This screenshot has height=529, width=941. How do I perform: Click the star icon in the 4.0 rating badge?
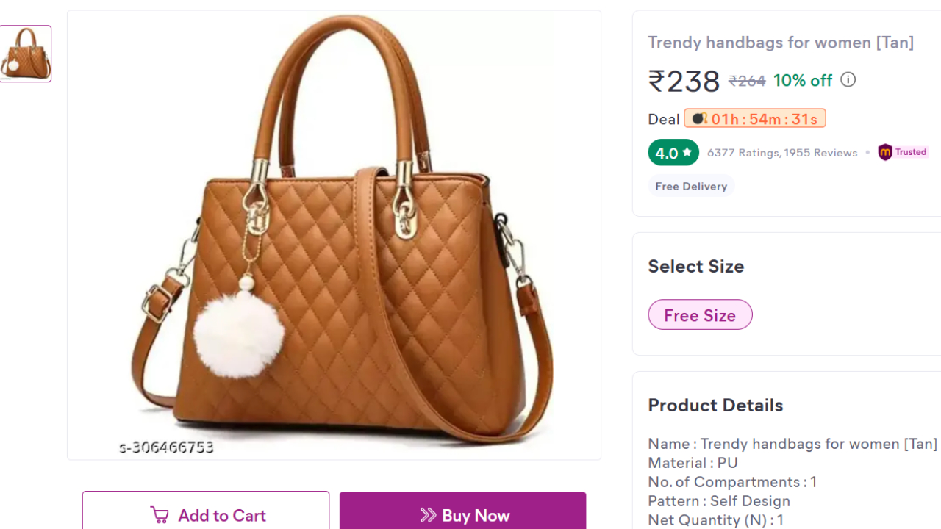(x=687, y=152)
